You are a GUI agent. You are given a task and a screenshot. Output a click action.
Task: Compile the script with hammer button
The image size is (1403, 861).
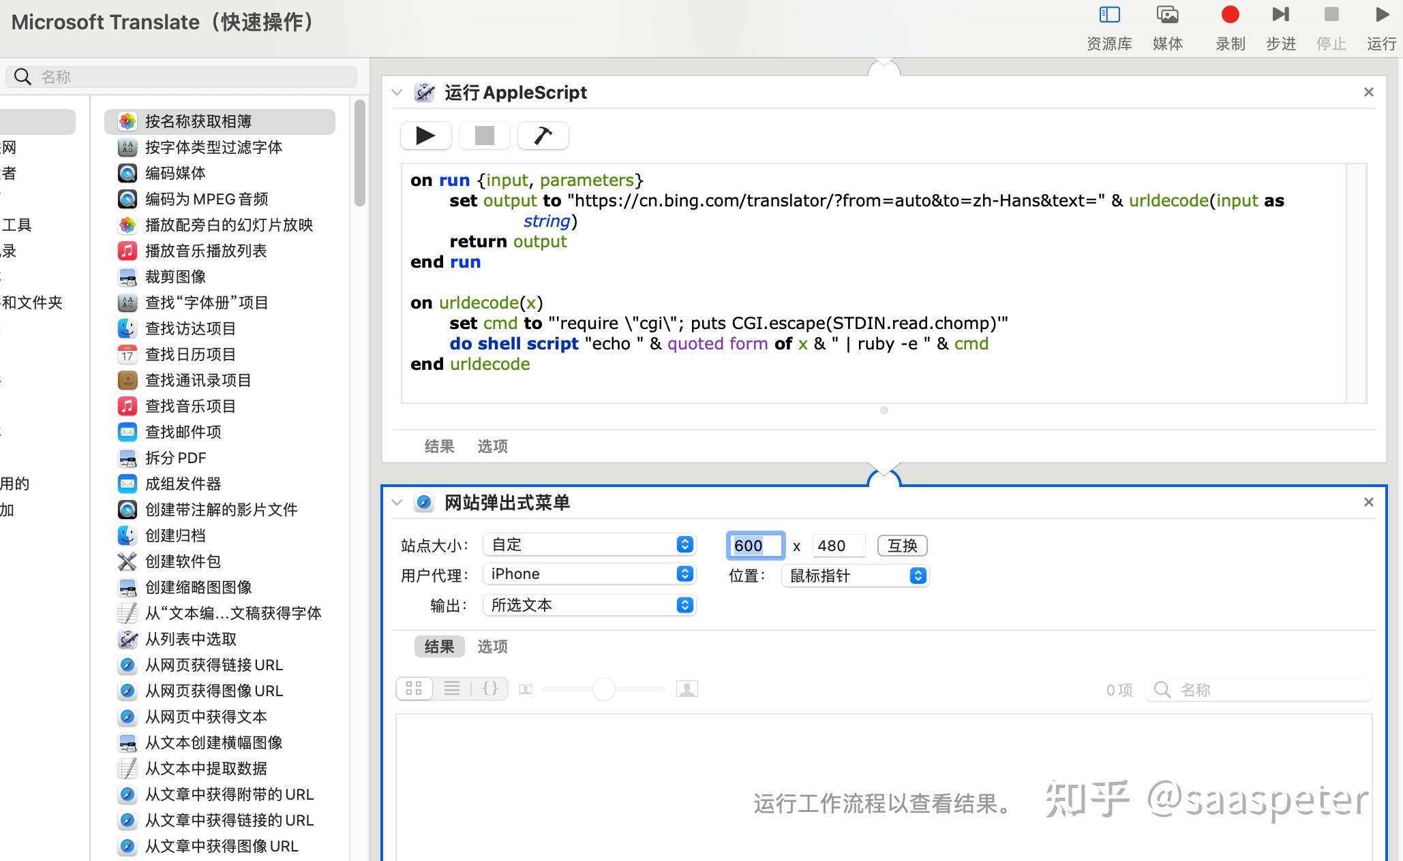(x=543, y=136)
